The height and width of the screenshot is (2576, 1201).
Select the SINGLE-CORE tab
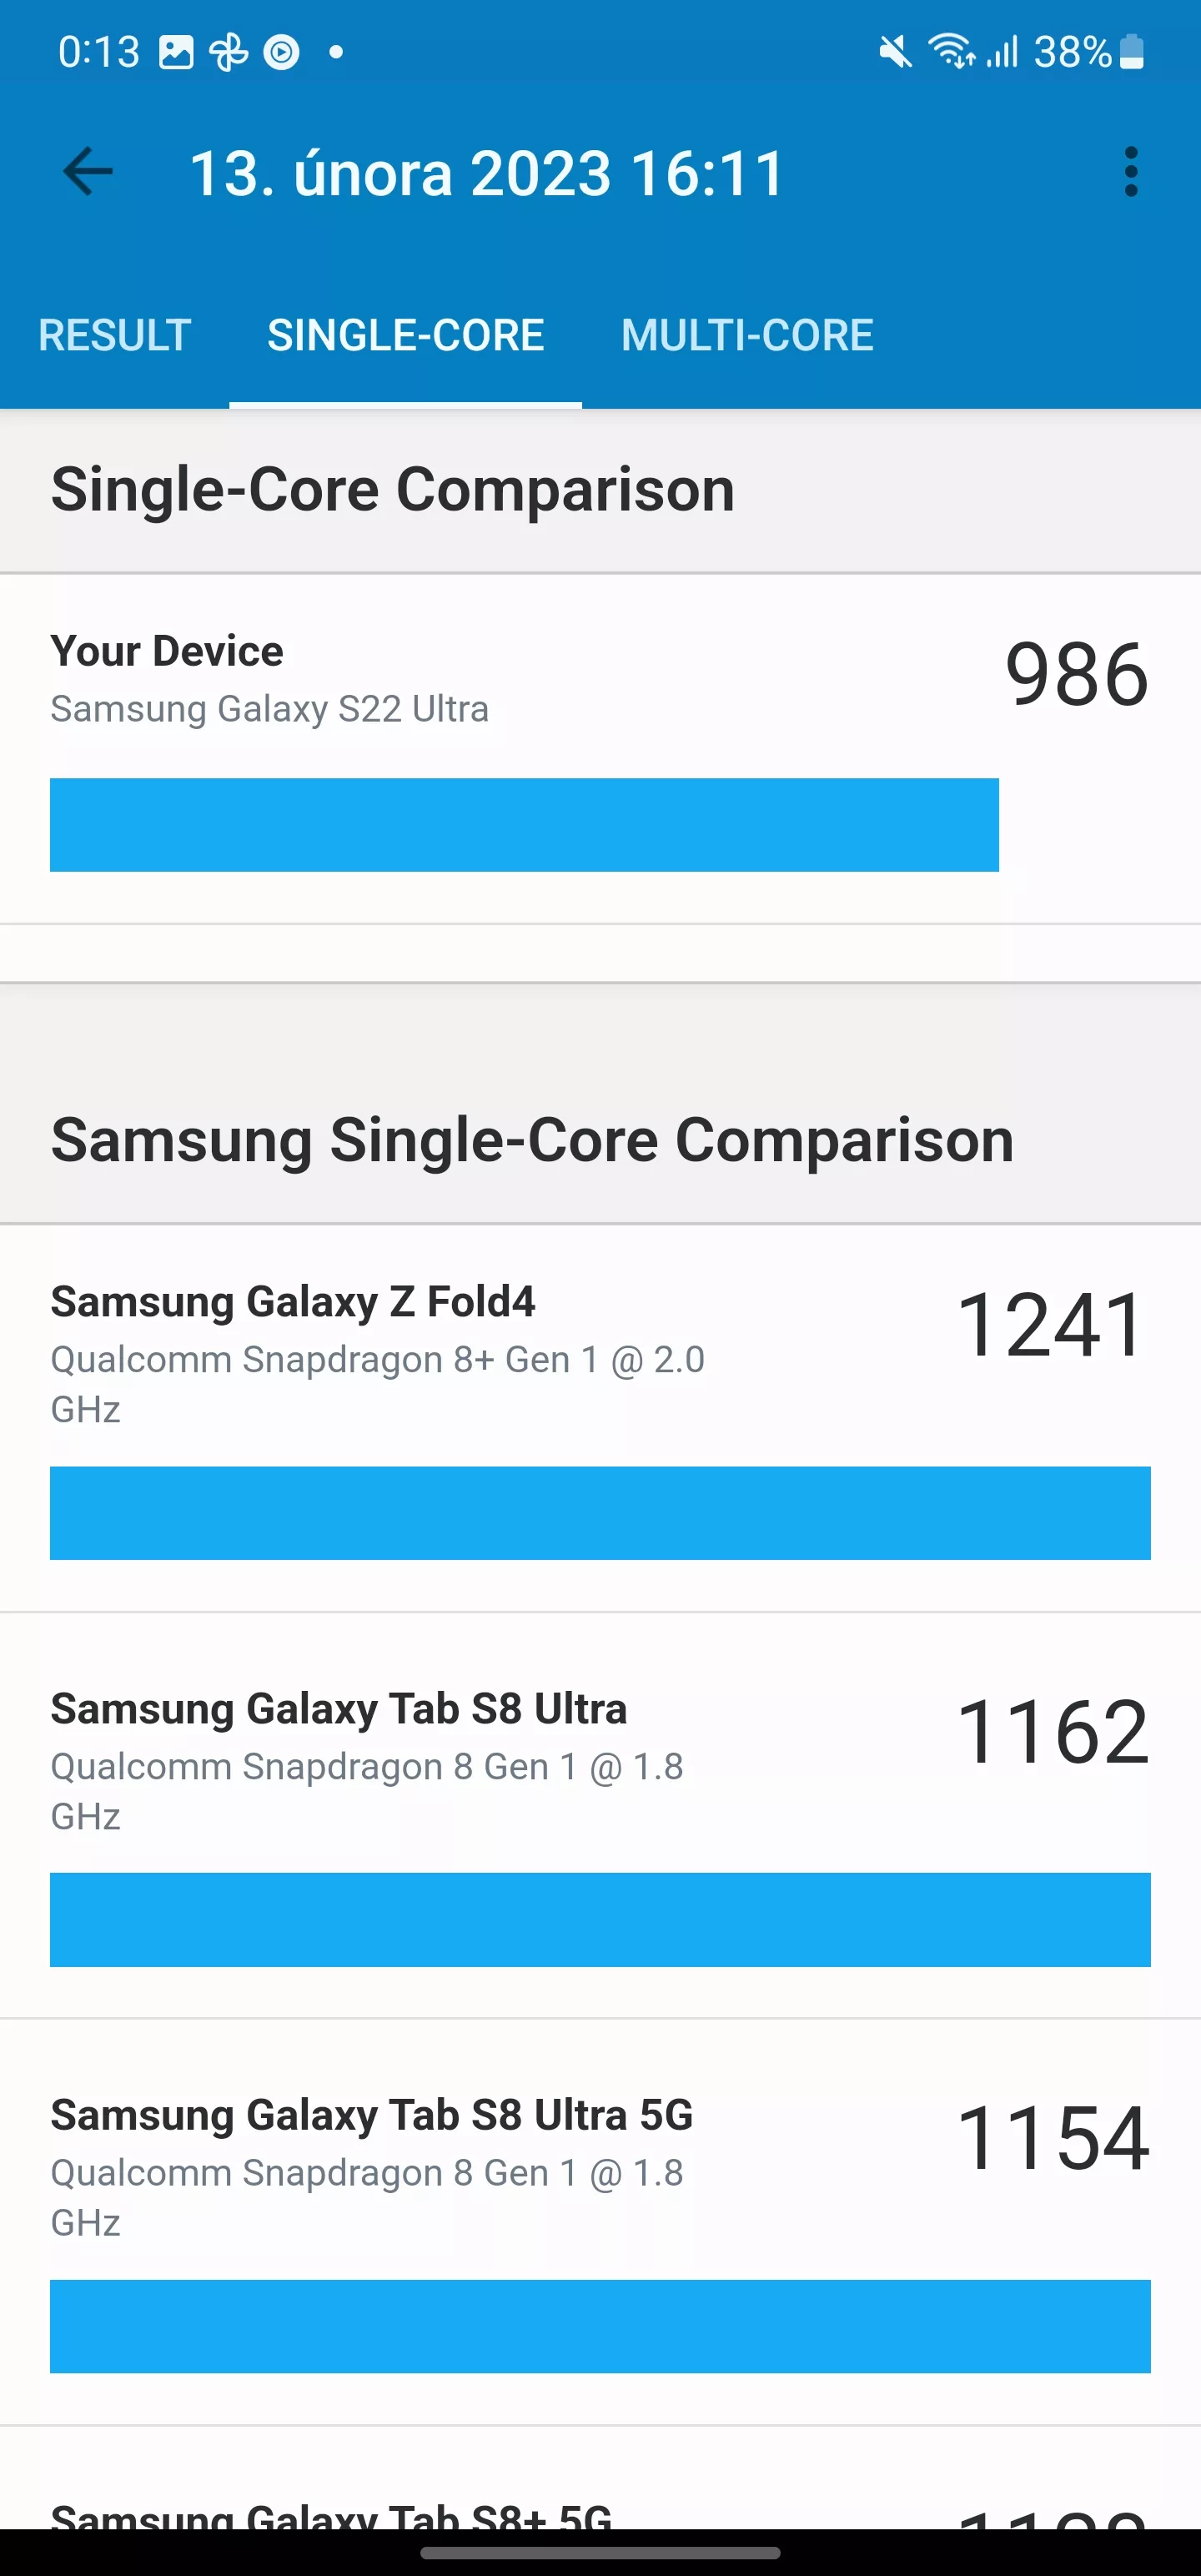406,335
